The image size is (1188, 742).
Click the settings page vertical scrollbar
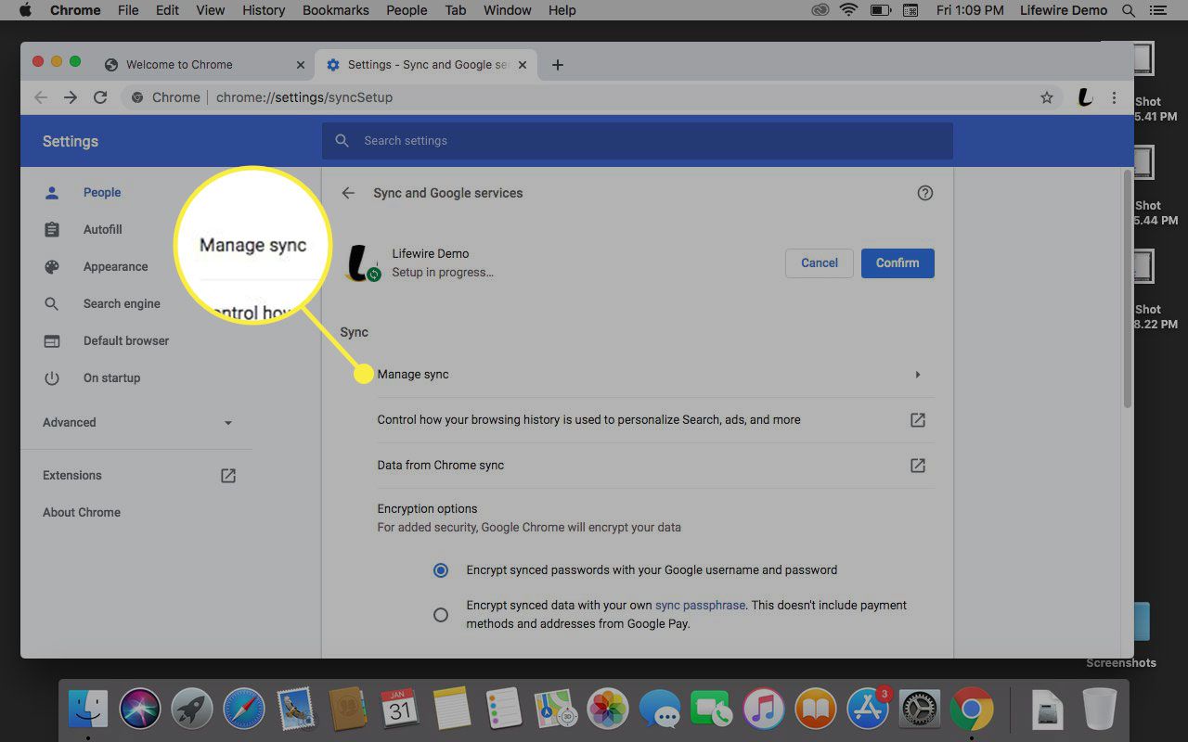pyautogui.click(x=1128, y=288)
